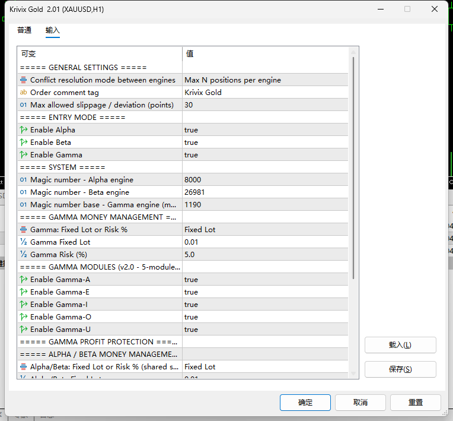Switch to the 普通 tab
Image resolution: width=453 pixels, height=421 pixels.
click(24, 30)
